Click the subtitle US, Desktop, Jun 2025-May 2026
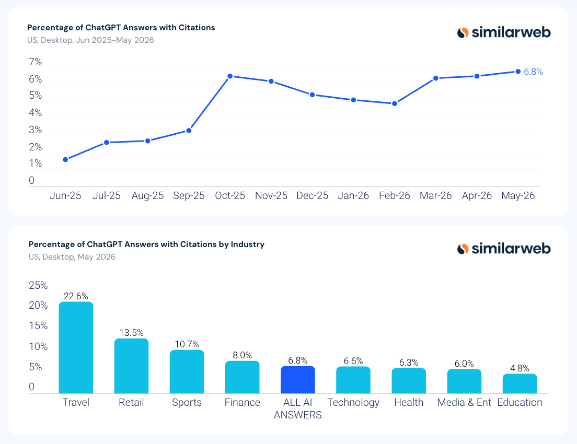The image size is (577, 444). pyautogui.click(x=90, y=40)
